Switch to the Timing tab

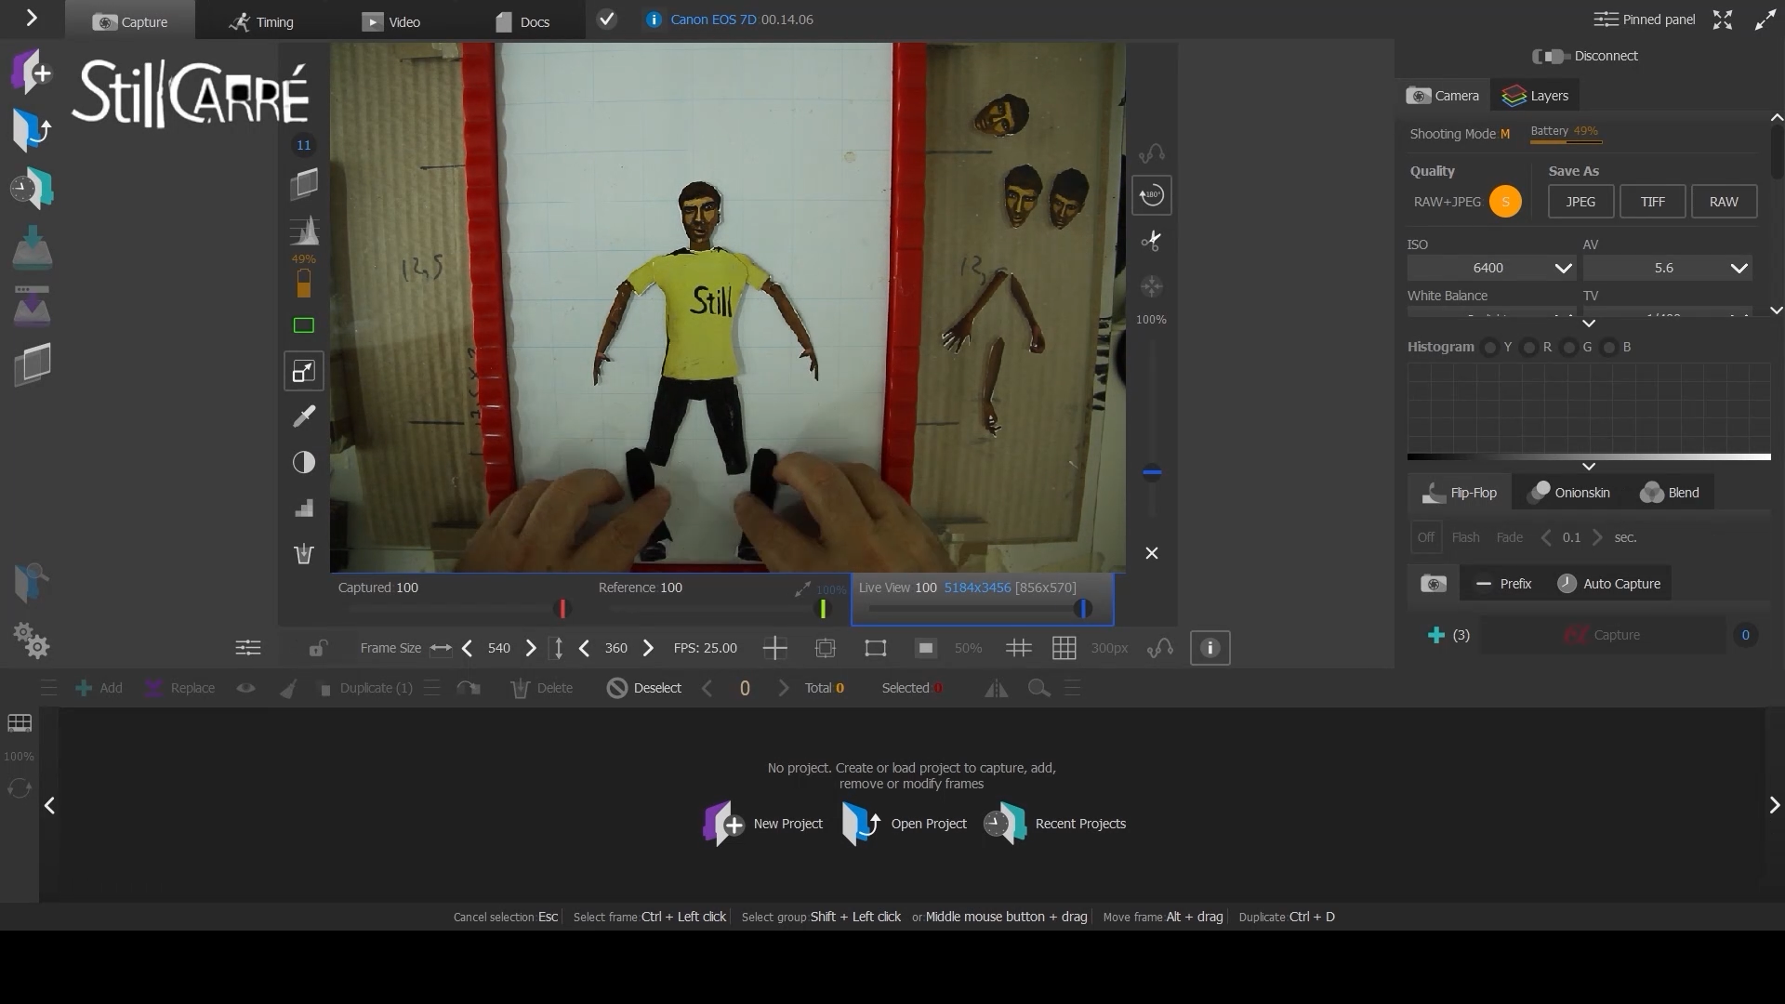click(x=261, y=21)
